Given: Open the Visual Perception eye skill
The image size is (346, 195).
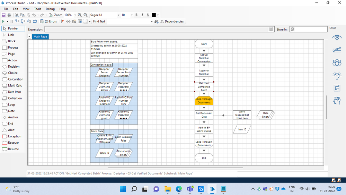Looking at the screenshot, I should click(x=337, y=37).
